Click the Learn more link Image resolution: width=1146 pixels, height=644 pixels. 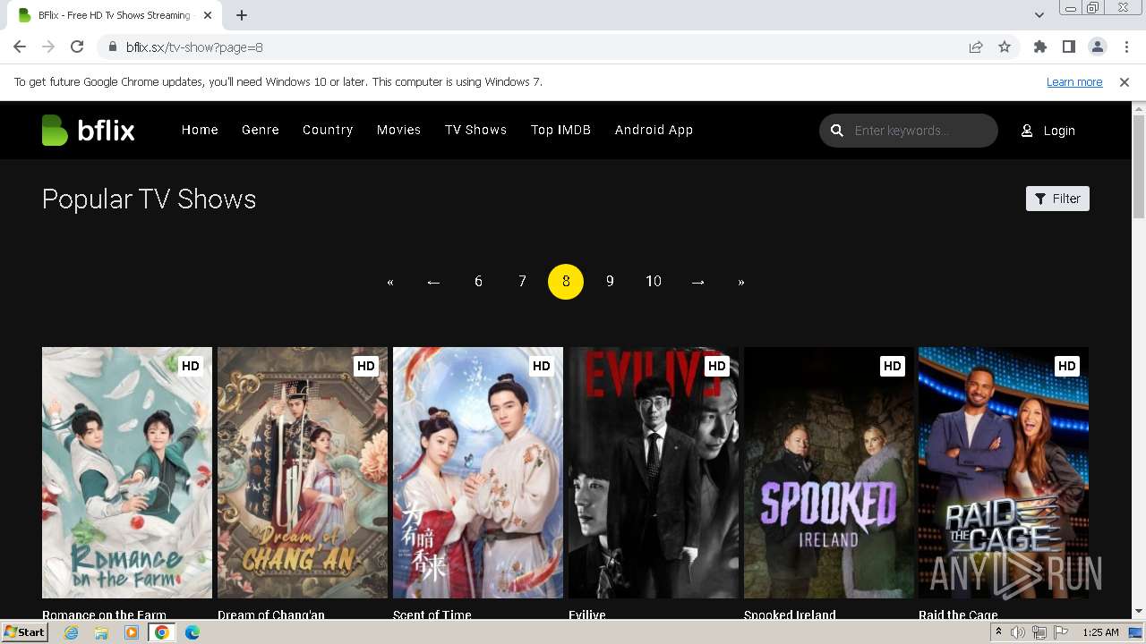1074,81
